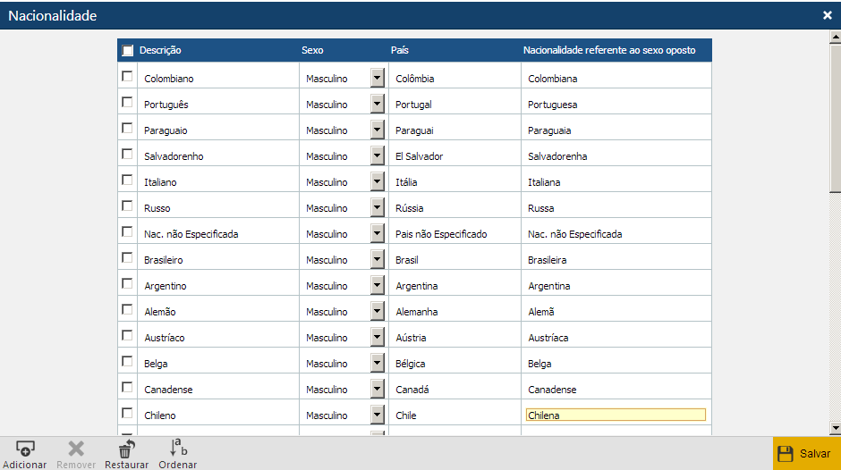
Task: Click the Restaurar trash icon
Action: 126,449
